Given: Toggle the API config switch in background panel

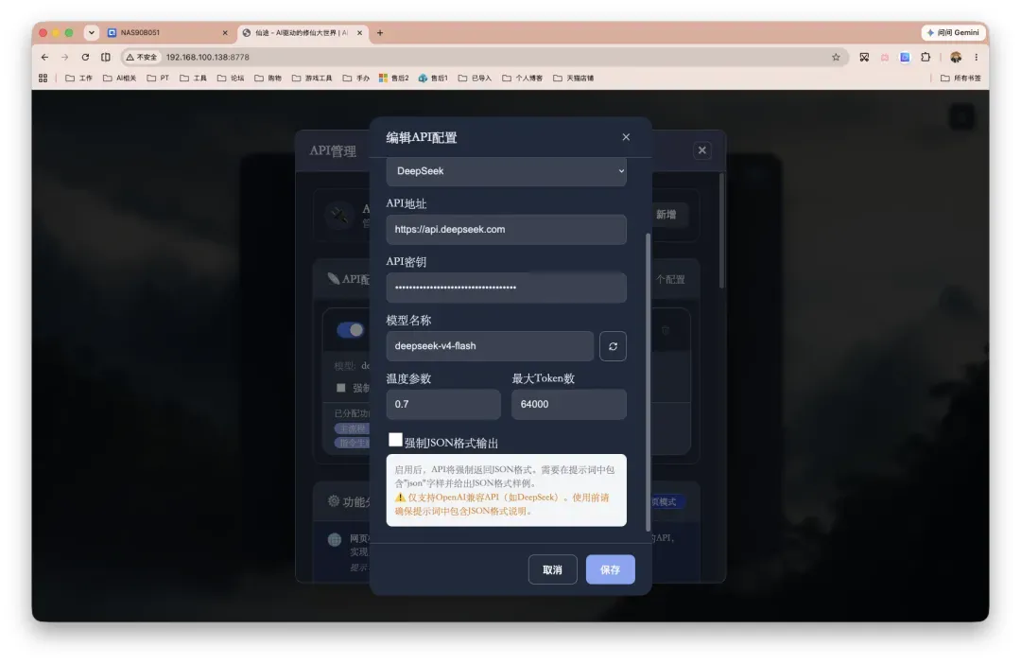Looking at the screenshot, I should [351, 330].
